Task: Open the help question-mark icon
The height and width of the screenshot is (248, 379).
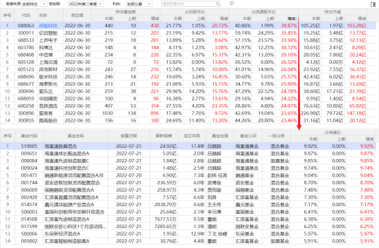Action: pyautogui.click(x=232, y=3)
